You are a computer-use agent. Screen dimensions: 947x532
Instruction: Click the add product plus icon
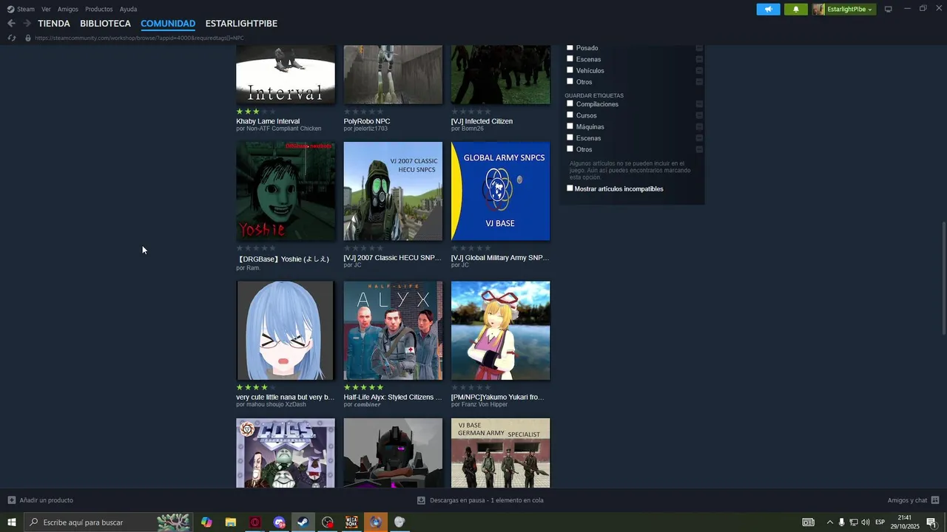[11, 500]
